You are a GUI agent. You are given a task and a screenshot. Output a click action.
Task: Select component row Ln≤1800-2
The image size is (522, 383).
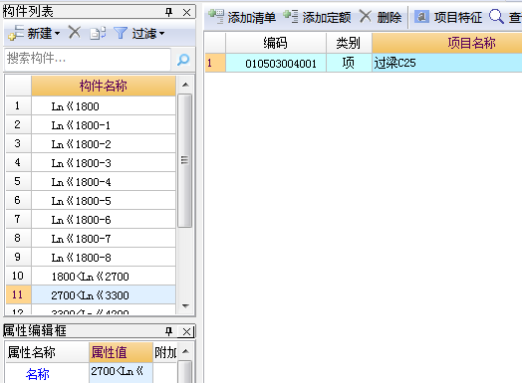(x=104, y=144)
